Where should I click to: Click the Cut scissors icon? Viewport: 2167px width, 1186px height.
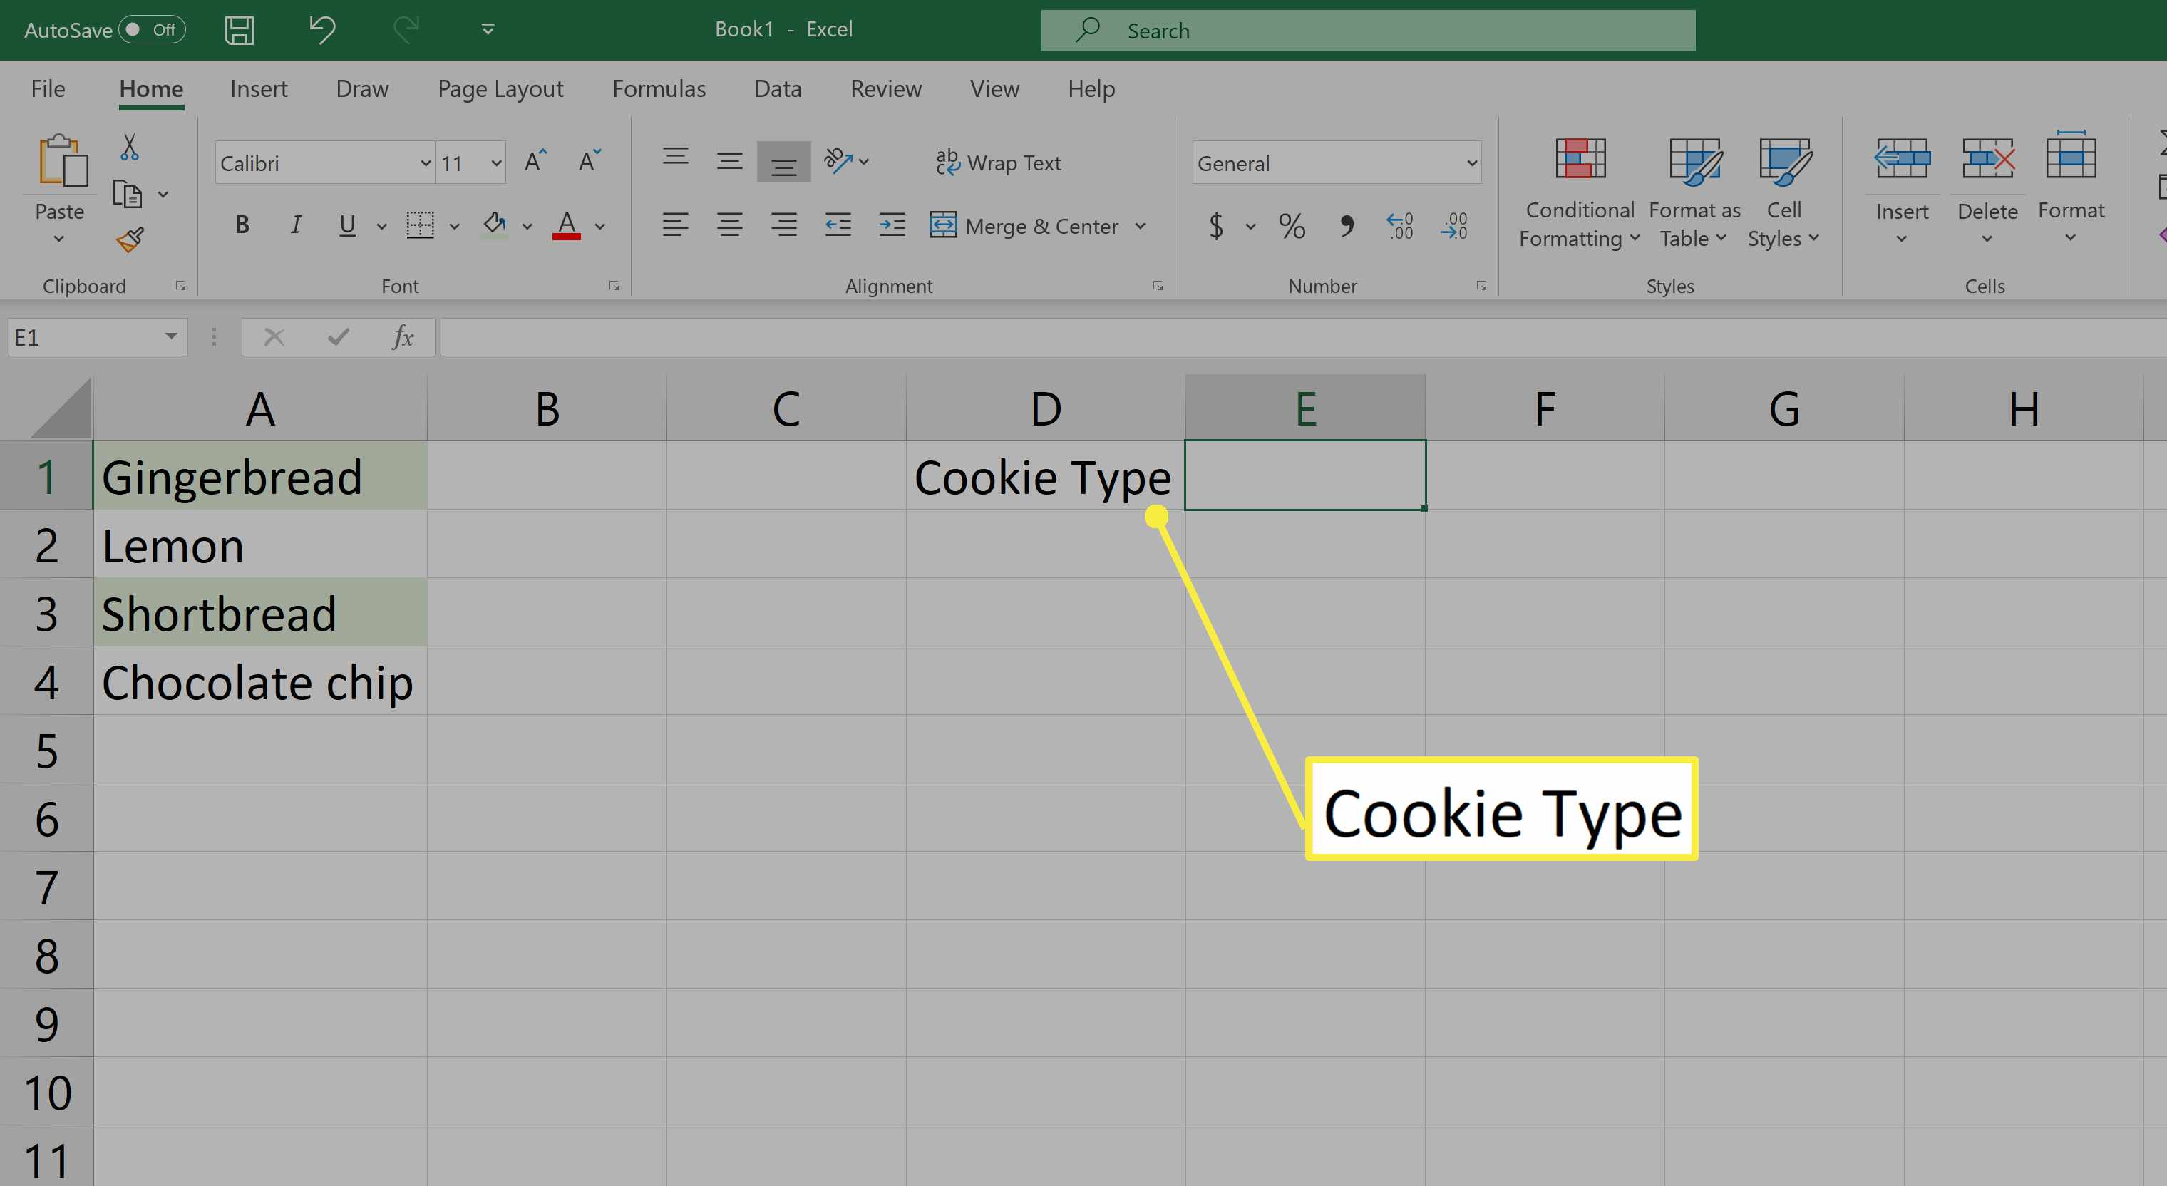[x=129, y=148]
